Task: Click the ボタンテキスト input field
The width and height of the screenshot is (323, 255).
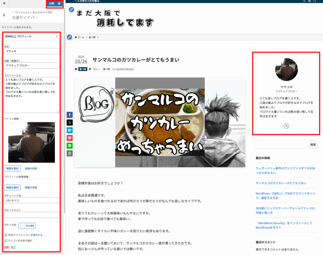Action: pyautogui.click(x=32, y=215)
